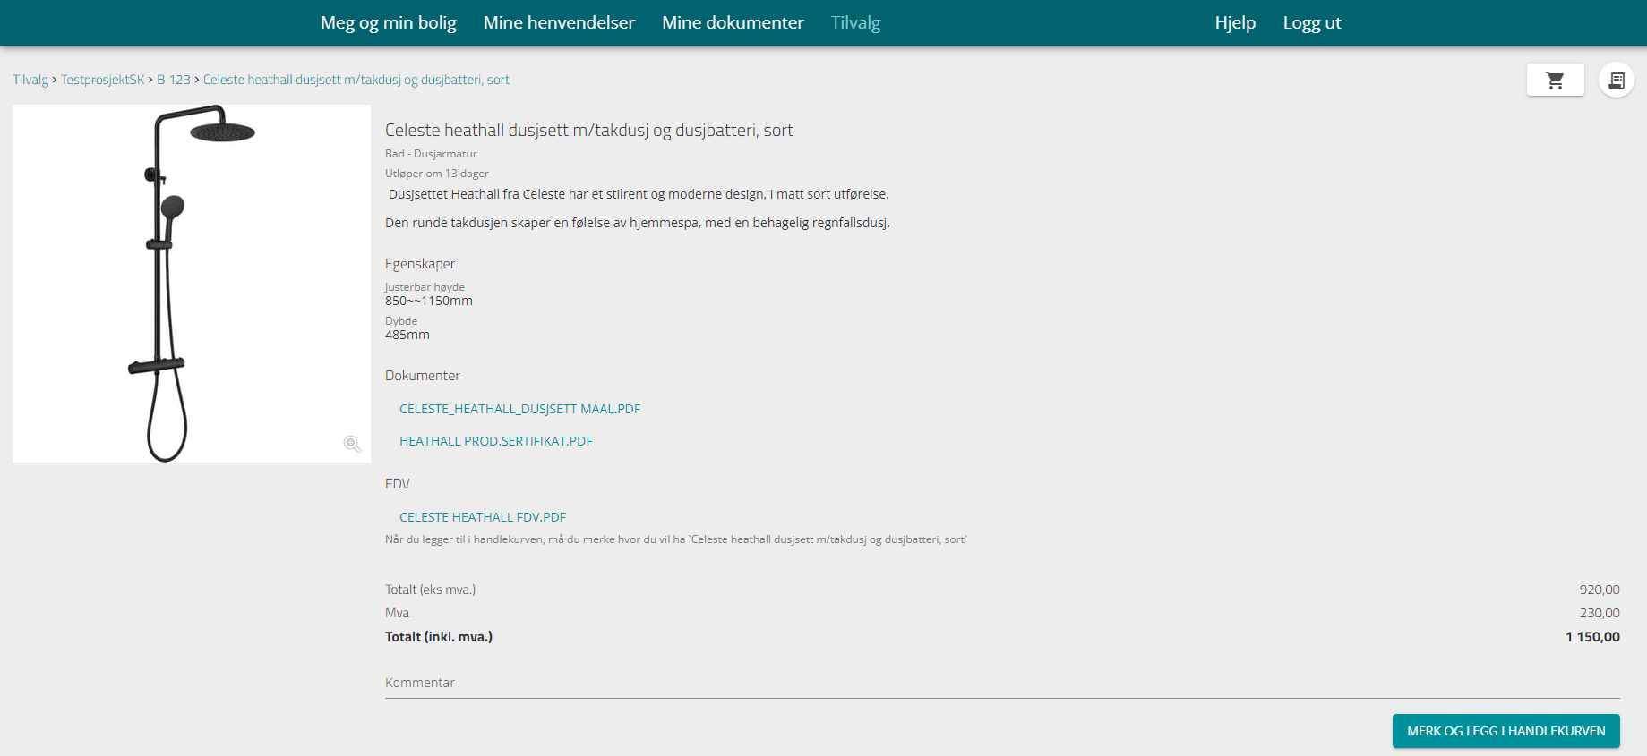Viewport: 1647px width, 756px height.
Task: Click the total '1 150,00'
Action: 1592,637
